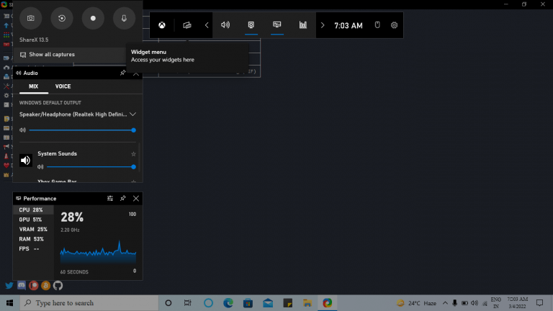Open Performance widget options icon
The width and height of the screenshot is (553, 311).
(x=110, y=199)
